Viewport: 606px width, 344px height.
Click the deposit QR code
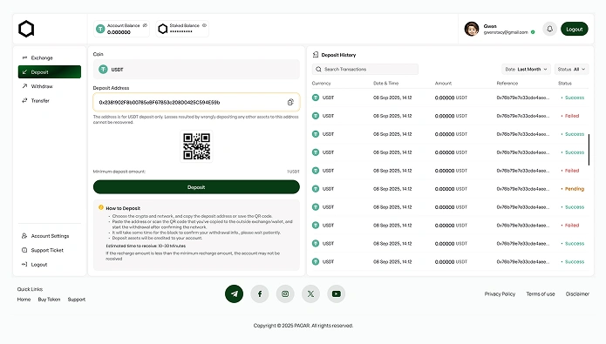pos(196,146)
